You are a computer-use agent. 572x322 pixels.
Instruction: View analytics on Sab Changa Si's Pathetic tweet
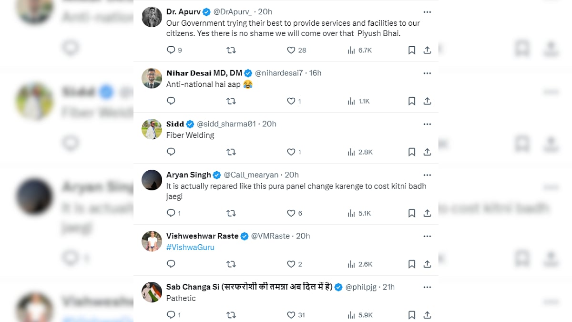click(360, 315)
